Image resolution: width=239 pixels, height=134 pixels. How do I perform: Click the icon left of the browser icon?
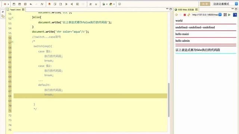104,4
